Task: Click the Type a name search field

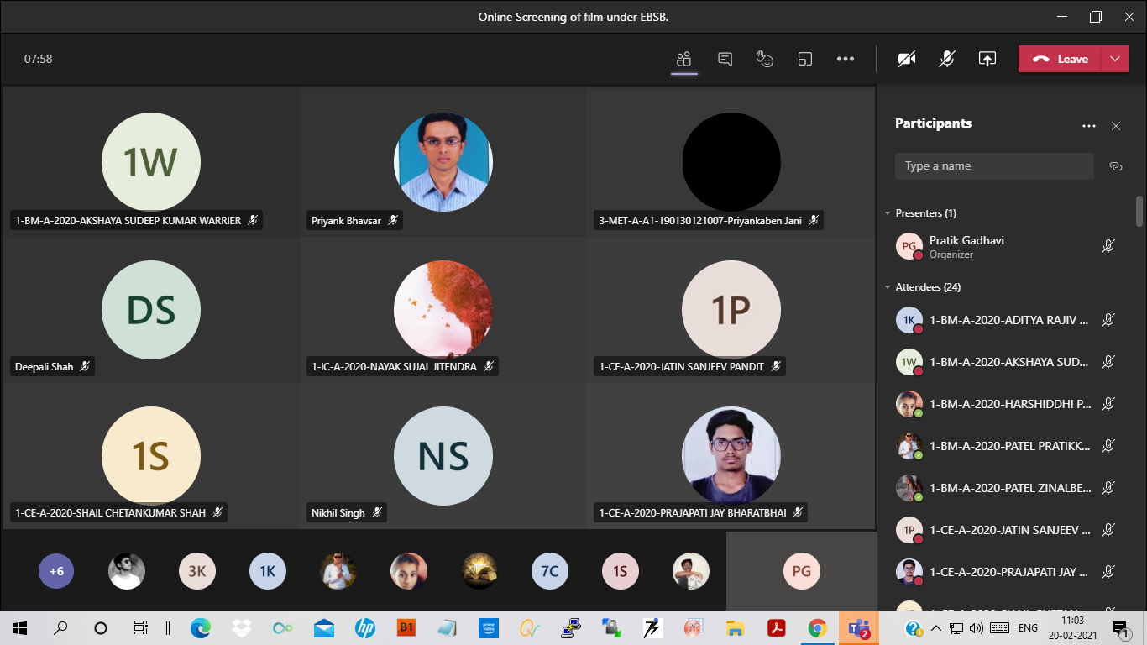Action: click(x=994, y=166)
